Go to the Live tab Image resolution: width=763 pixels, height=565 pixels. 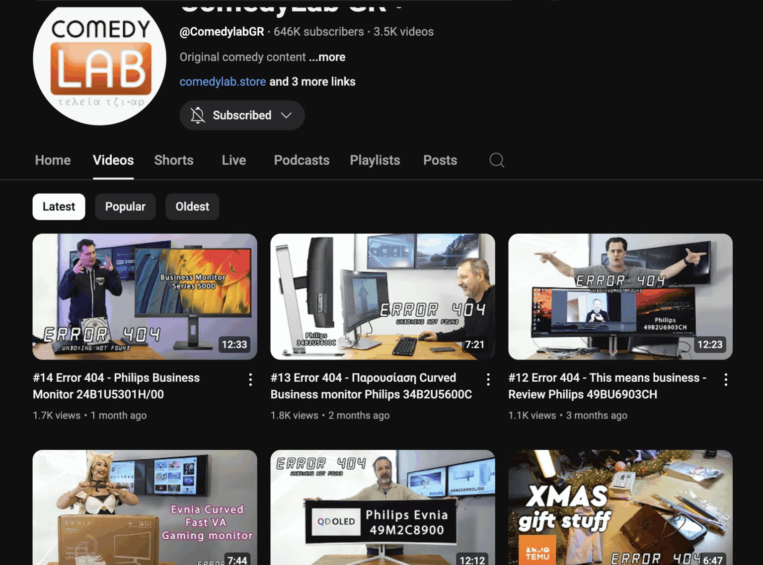pyautogui.click(x=234, y=160)
